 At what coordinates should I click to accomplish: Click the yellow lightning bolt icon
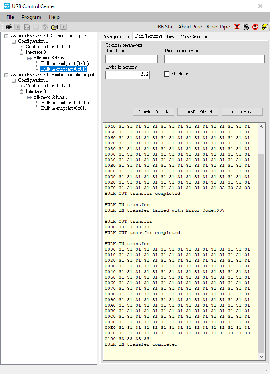[264, 27]
